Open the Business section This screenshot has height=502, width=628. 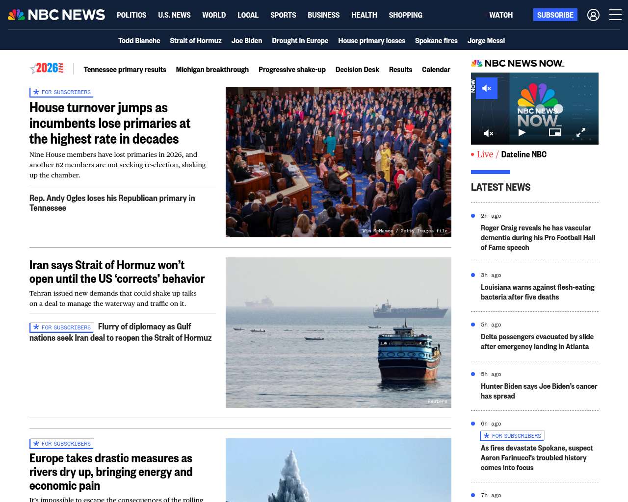(x=323, y=15)
